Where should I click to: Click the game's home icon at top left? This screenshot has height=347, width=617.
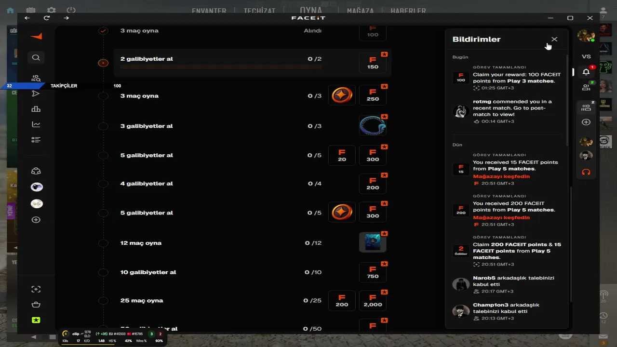[11, 10]
